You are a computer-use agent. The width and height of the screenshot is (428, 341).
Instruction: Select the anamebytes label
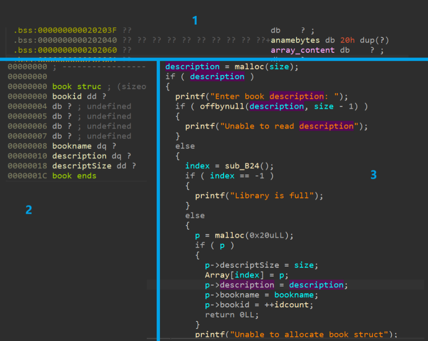(x=295, y=40)
